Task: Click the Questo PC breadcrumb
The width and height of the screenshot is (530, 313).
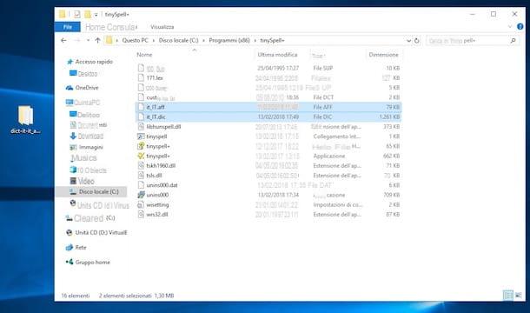Action: (x=136, y=40)
